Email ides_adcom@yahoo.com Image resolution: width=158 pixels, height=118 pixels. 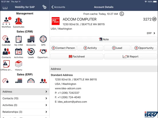pyautogui.click(x=72, y=102)
